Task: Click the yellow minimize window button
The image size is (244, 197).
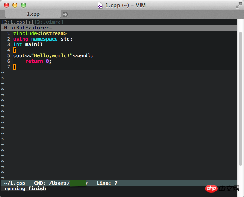Action: (15, 5)
